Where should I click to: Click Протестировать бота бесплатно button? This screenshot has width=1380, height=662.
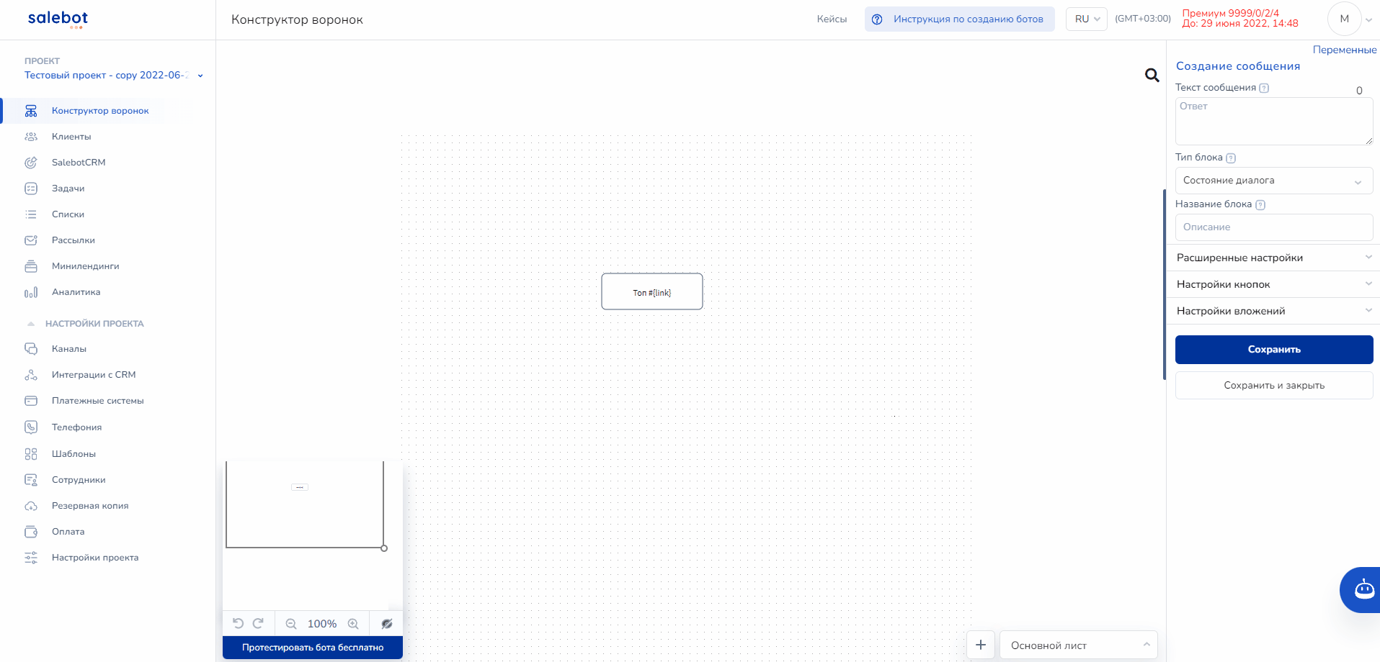click(x=312, y=647)
